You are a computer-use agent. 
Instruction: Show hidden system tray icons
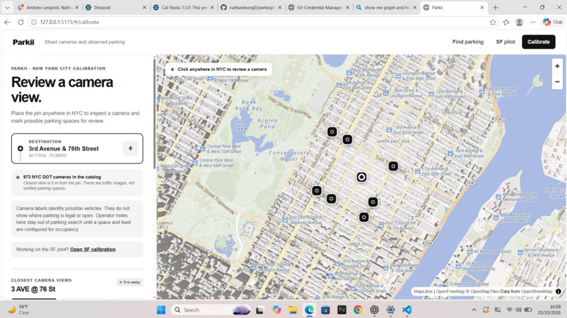(473, 310)
